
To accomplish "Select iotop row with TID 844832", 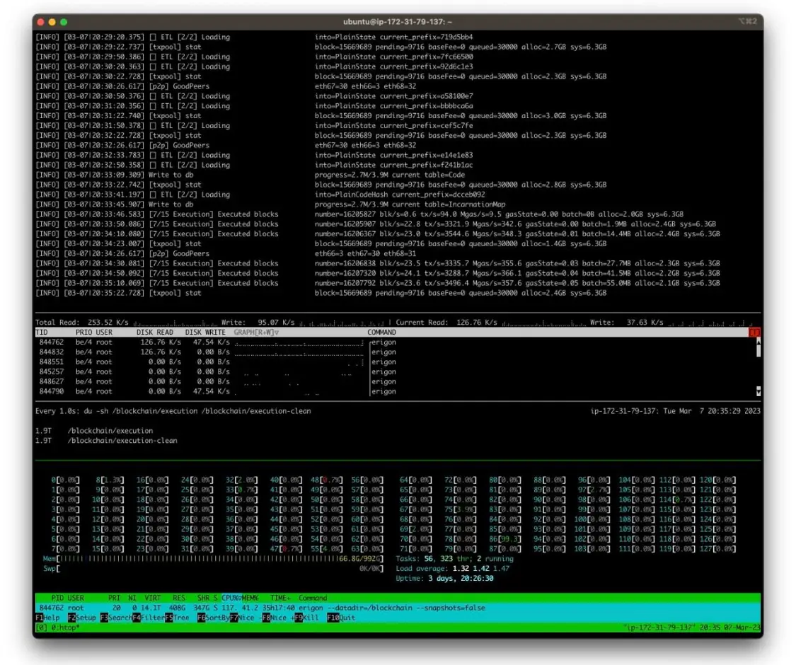I will (x=212, y=352).
